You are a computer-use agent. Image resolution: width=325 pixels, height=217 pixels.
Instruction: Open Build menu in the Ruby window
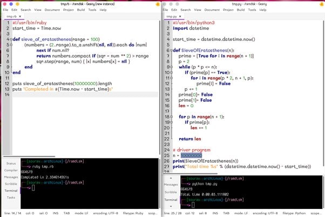(81, 10)
